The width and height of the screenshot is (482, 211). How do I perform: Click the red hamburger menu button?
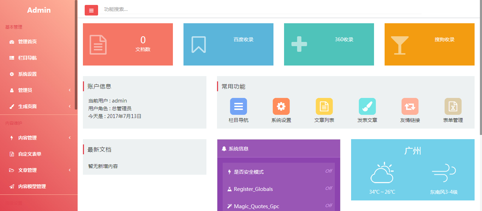click(91, 10)
